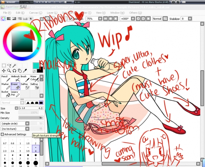Select the SelEras tool

pos(34,86)
